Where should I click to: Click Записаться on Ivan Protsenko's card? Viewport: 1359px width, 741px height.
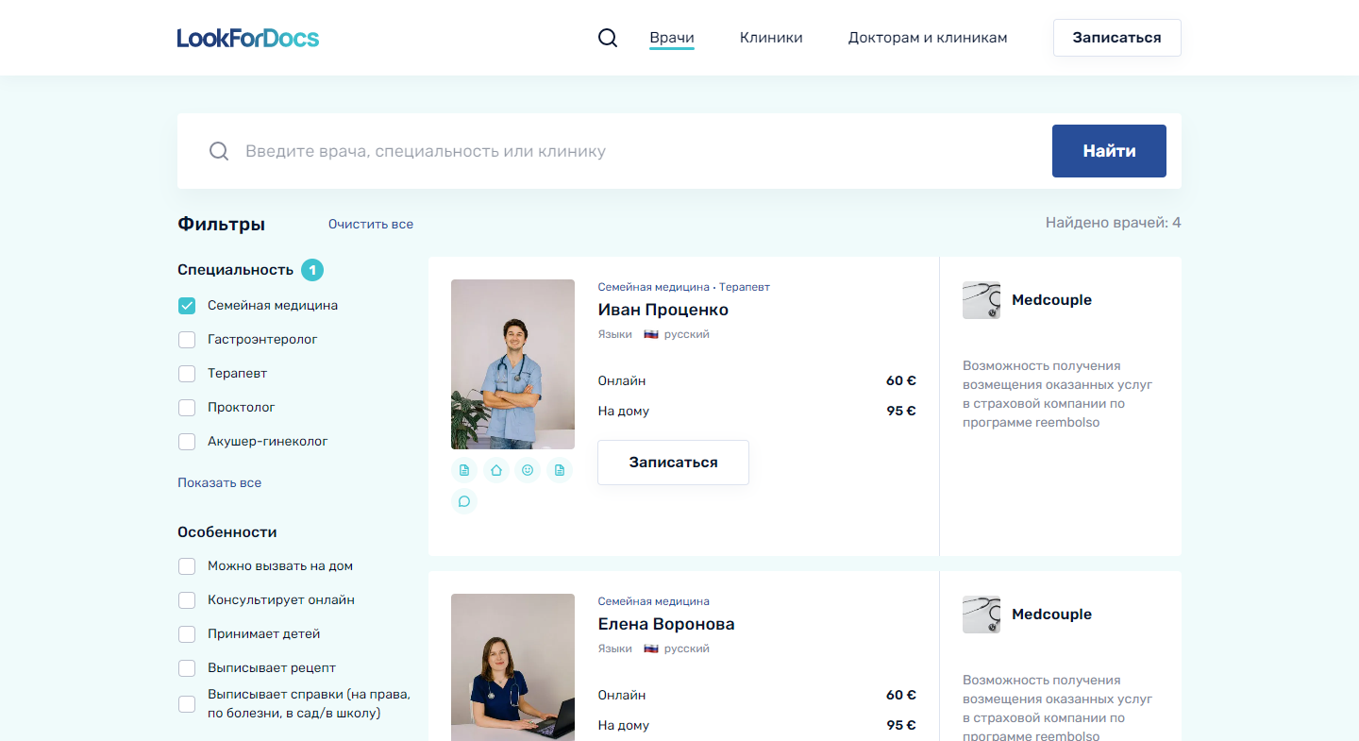(x=673, y=463)
